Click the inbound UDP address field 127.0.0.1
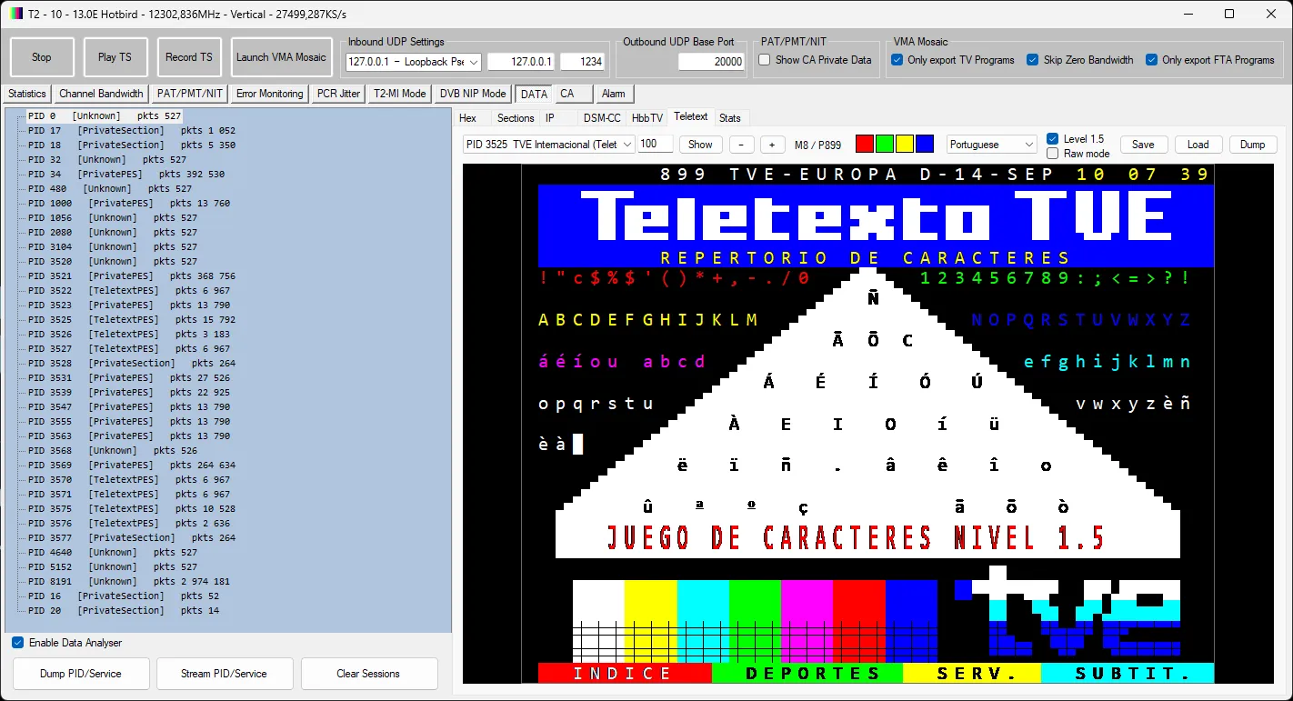 (521, 62)
